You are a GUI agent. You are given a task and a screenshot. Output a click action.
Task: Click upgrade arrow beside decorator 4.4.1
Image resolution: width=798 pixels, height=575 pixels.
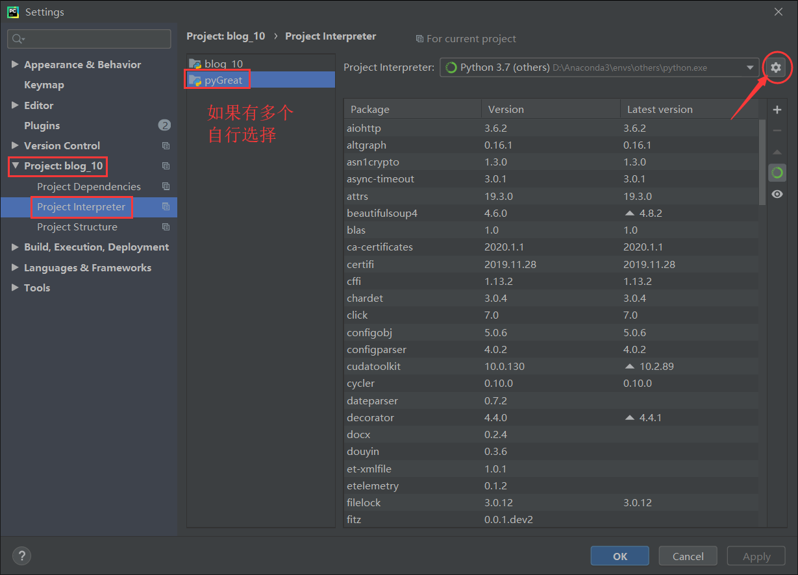pyautogui.click(x=629, y=417)
